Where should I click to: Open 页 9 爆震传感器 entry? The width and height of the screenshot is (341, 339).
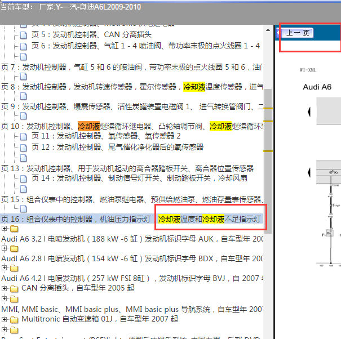[132, 106]
